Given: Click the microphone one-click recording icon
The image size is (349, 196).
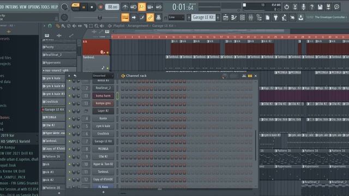Looking at the screenshot, I should click(x=303, y=7).
